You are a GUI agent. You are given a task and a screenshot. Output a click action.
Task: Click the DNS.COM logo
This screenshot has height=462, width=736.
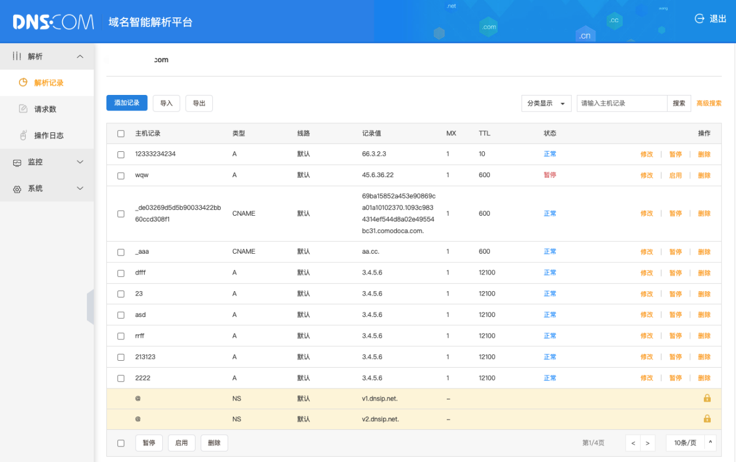tap(53, 22)
